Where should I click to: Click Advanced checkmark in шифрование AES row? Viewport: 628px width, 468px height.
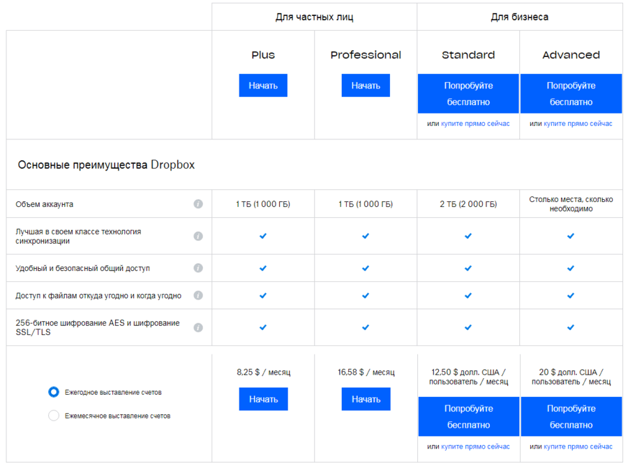pyautogui.click(x=571, y=327)
